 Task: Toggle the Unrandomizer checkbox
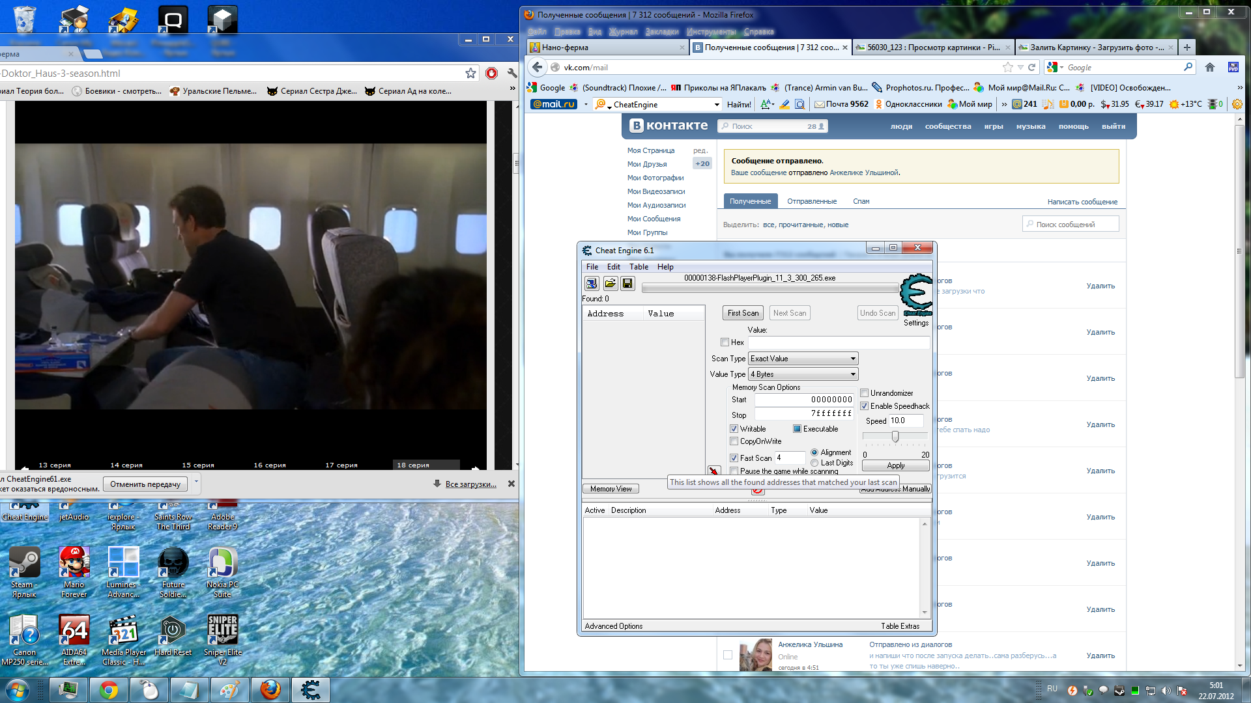pos(865,393)
